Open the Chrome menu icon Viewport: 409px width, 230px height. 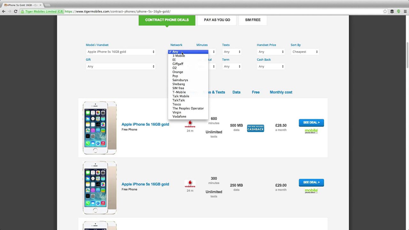(x=405, y=11)
